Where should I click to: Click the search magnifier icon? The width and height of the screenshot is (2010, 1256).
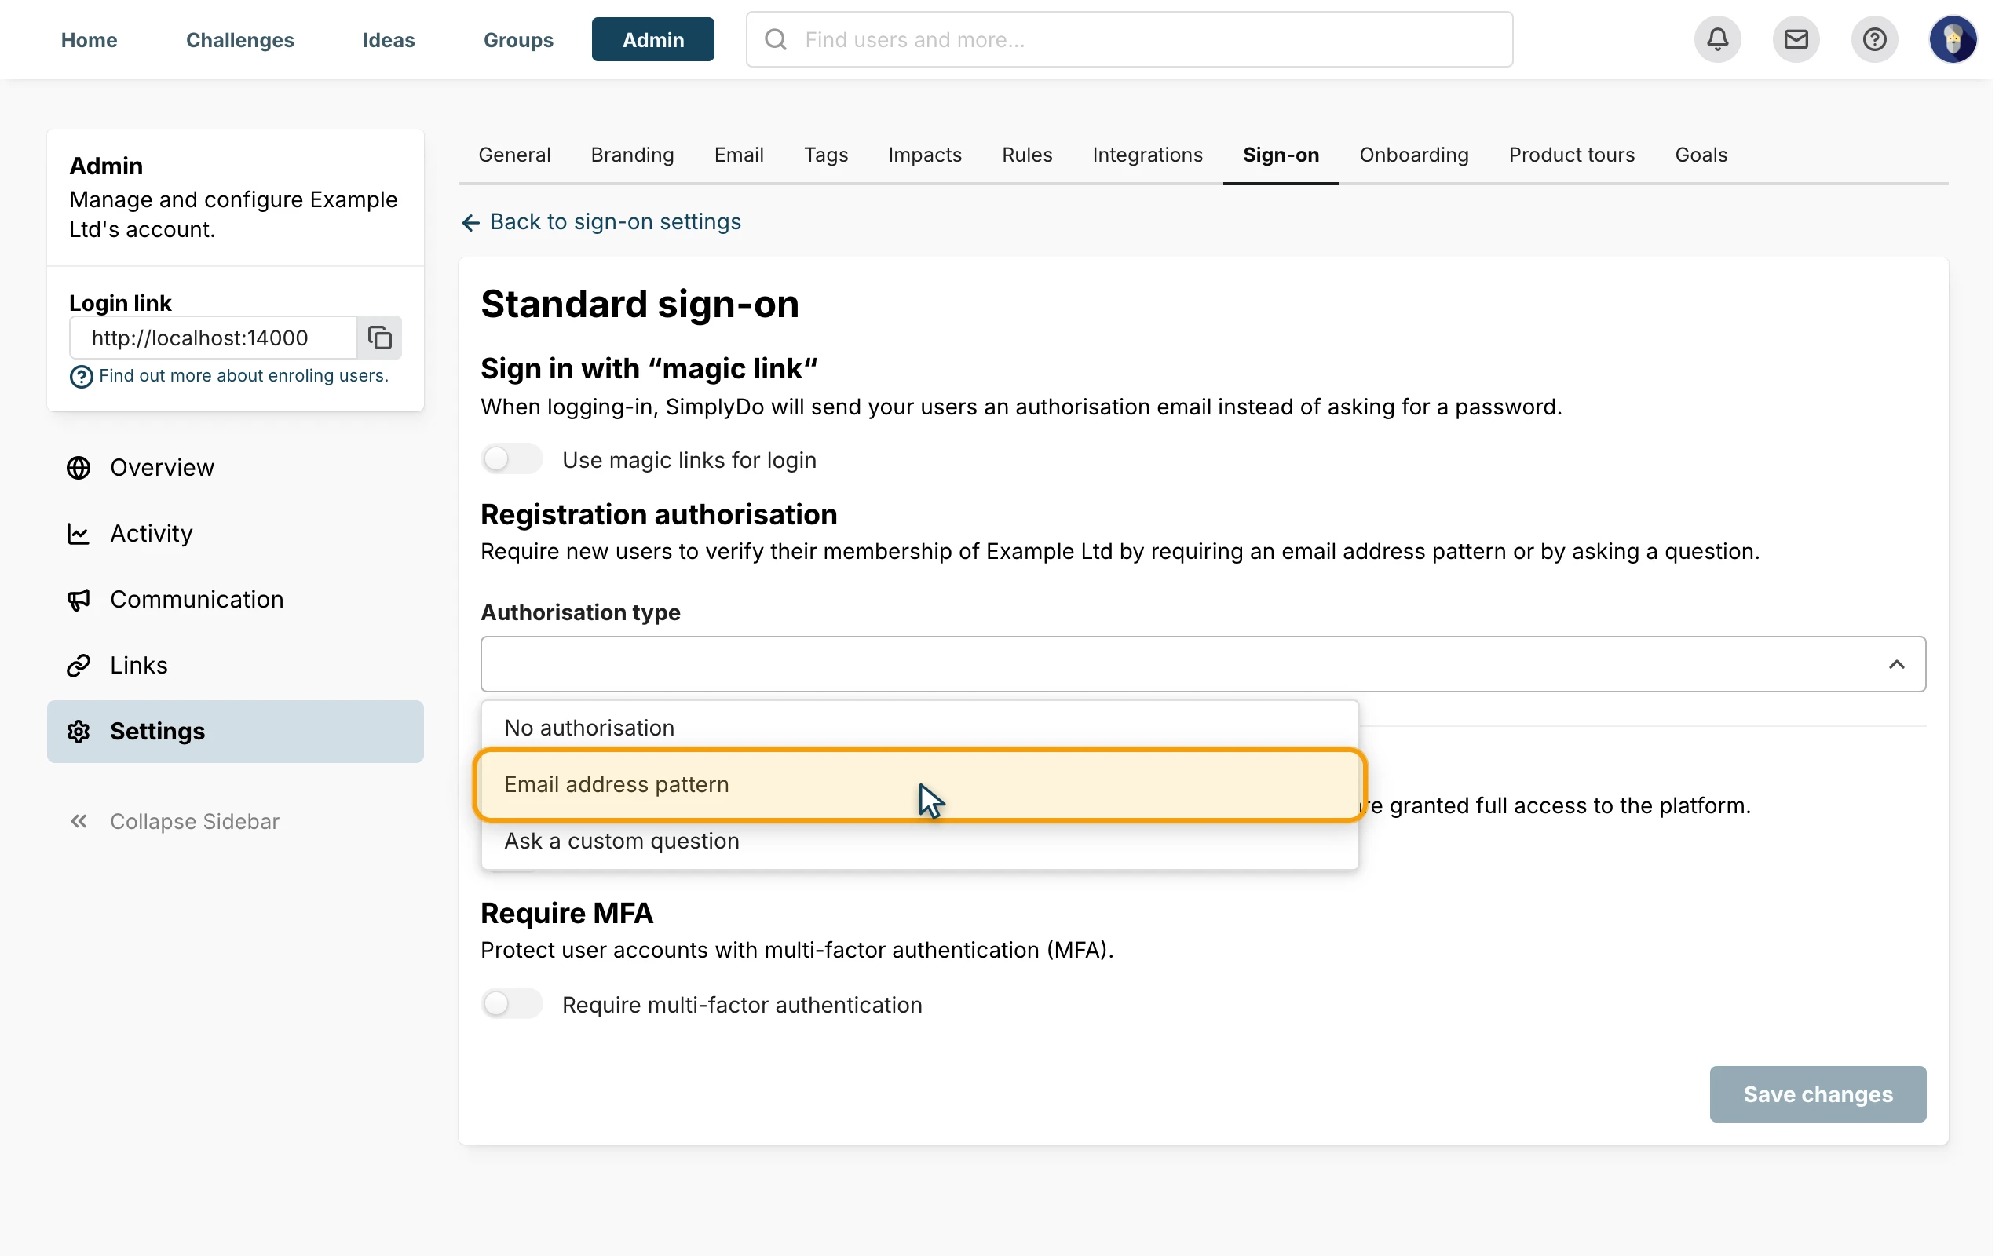coord(775,39)
